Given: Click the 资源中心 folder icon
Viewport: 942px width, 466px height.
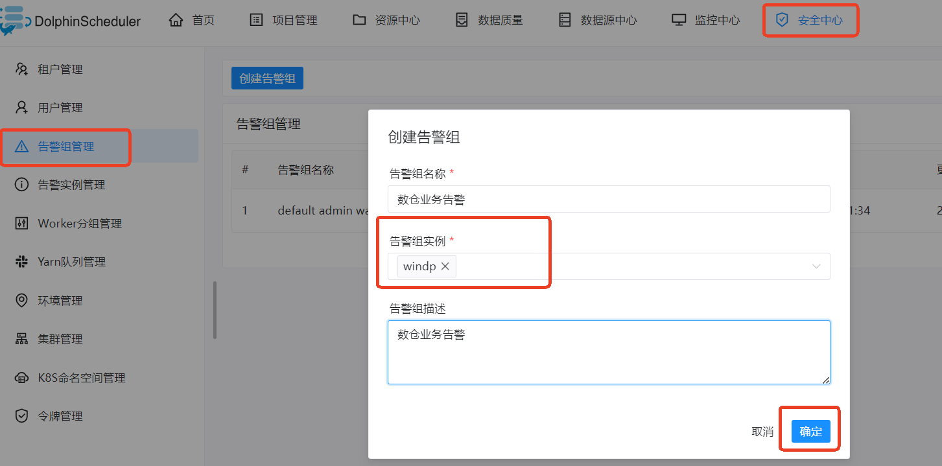Looking at the screenshot, I should pos(359,20).
